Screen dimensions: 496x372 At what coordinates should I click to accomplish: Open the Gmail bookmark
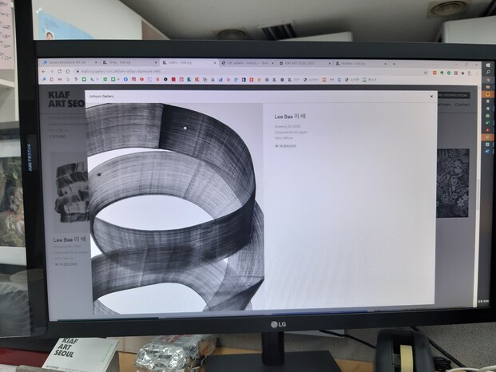click(x=60, y=79)
